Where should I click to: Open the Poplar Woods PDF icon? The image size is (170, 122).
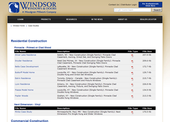(x=132, y=97)
